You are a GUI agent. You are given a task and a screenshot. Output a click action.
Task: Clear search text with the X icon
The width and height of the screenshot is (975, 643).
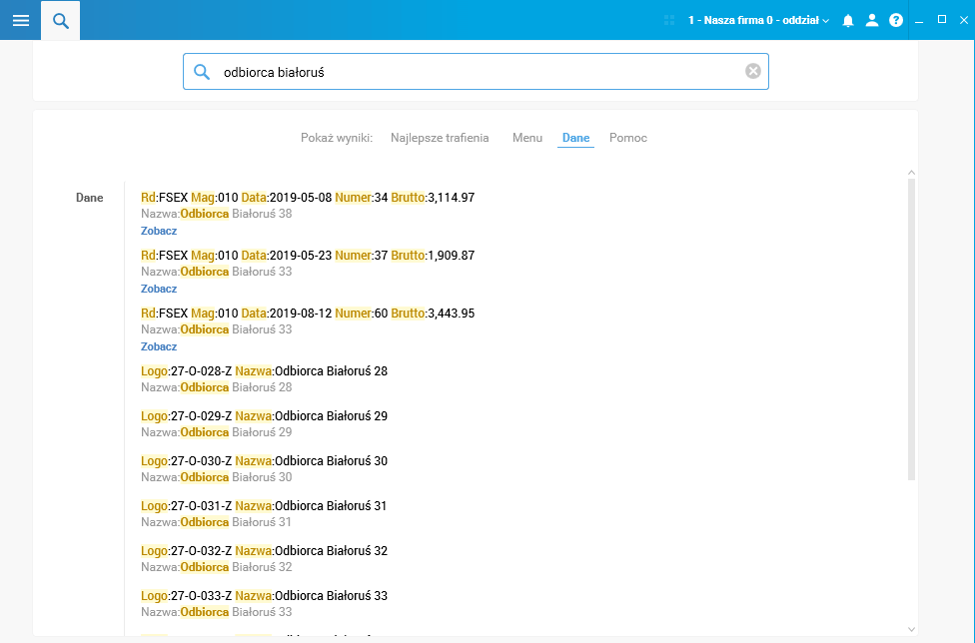click(753, 72)
